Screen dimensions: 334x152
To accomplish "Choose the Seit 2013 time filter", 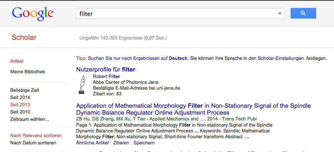I will (20, 104).
